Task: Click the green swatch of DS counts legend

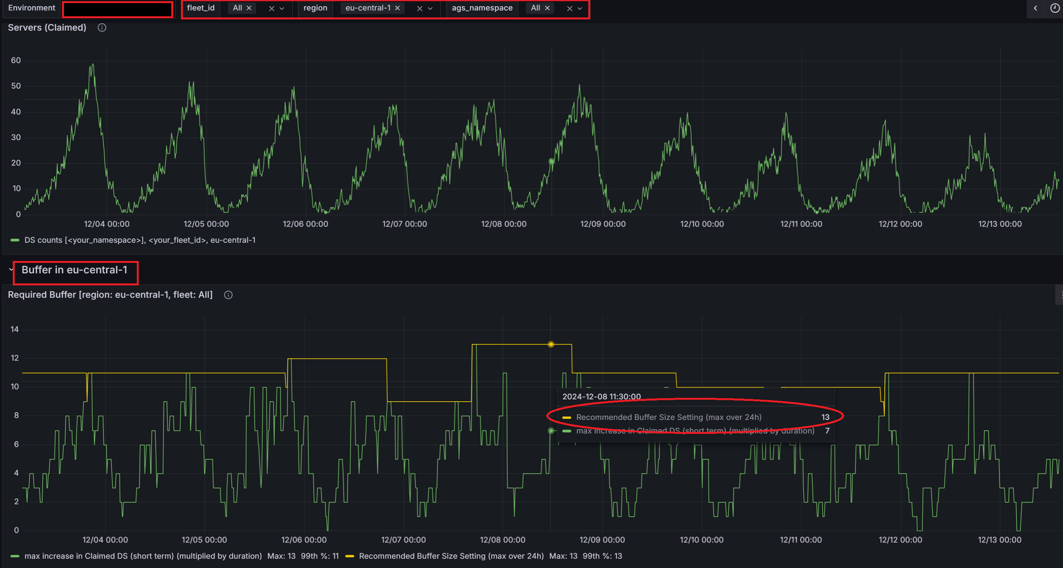Action: pyautogui.click(x=15, y=240)
